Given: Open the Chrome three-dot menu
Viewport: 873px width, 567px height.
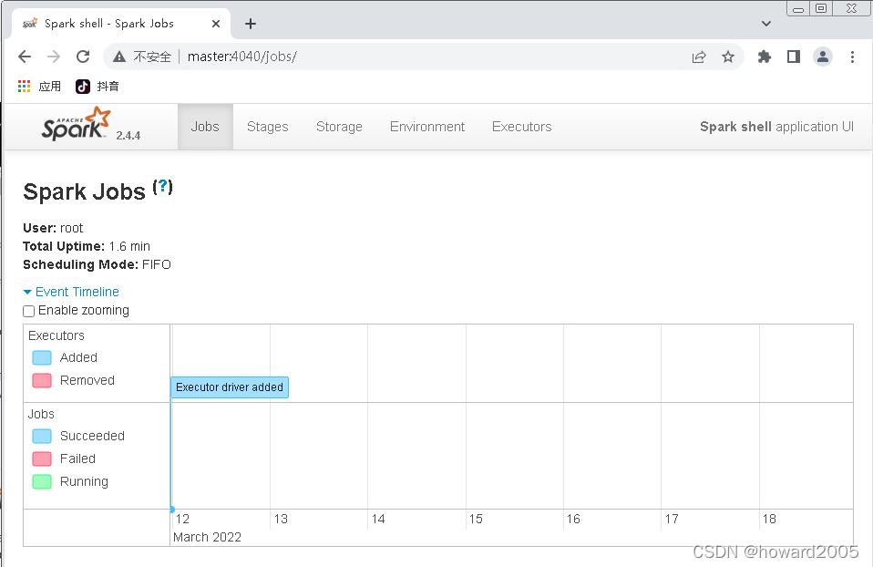Looking at the screenshot, I should coord(852,57).
